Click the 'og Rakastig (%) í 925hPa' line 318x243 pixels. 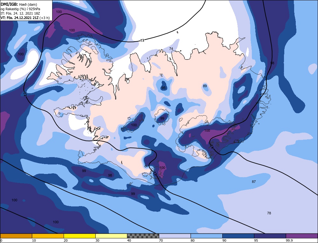point(20,9)
